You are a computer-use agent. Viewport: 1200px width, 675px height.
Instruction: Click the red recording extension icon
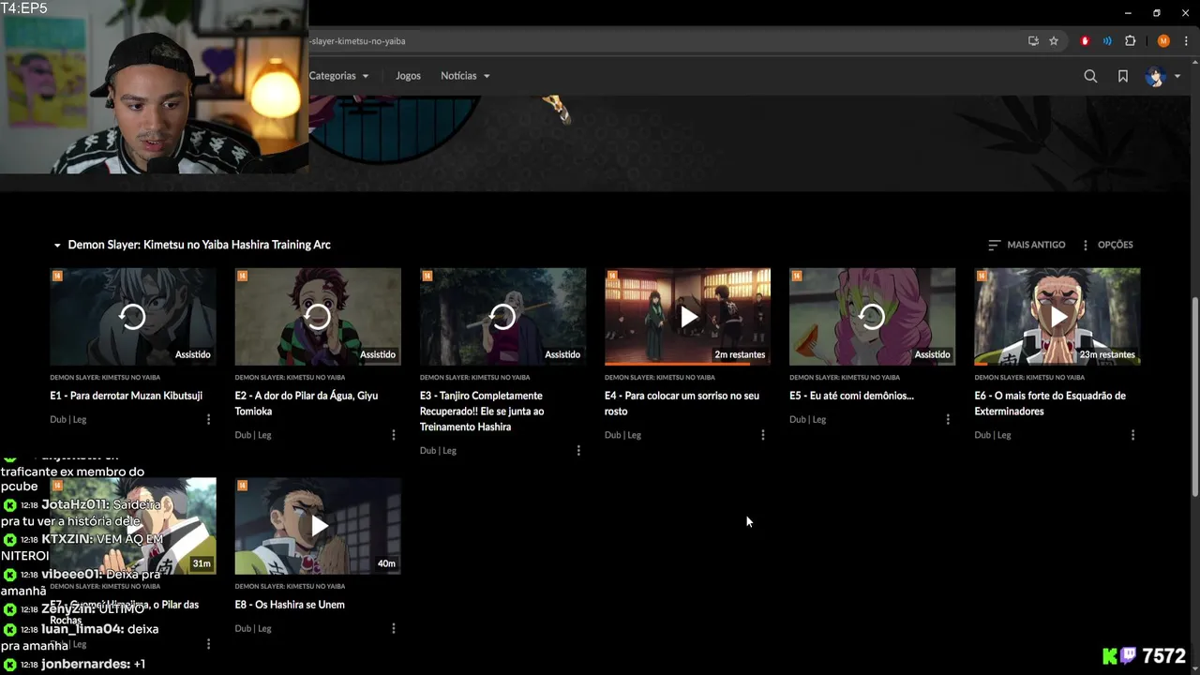click(x=1085, y=41)
